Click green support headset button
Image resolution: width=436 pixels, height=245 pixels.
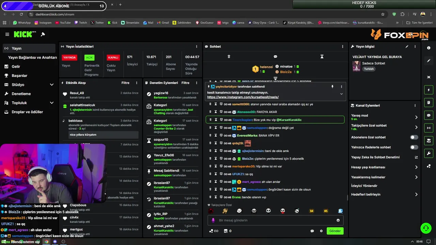pyautogui.click(x=426, y=228)
